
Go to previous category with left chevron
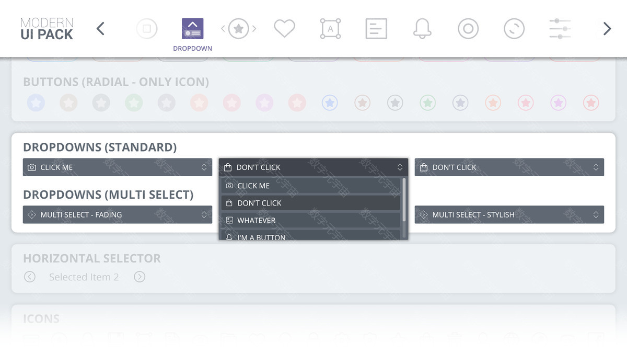(100, 29)
